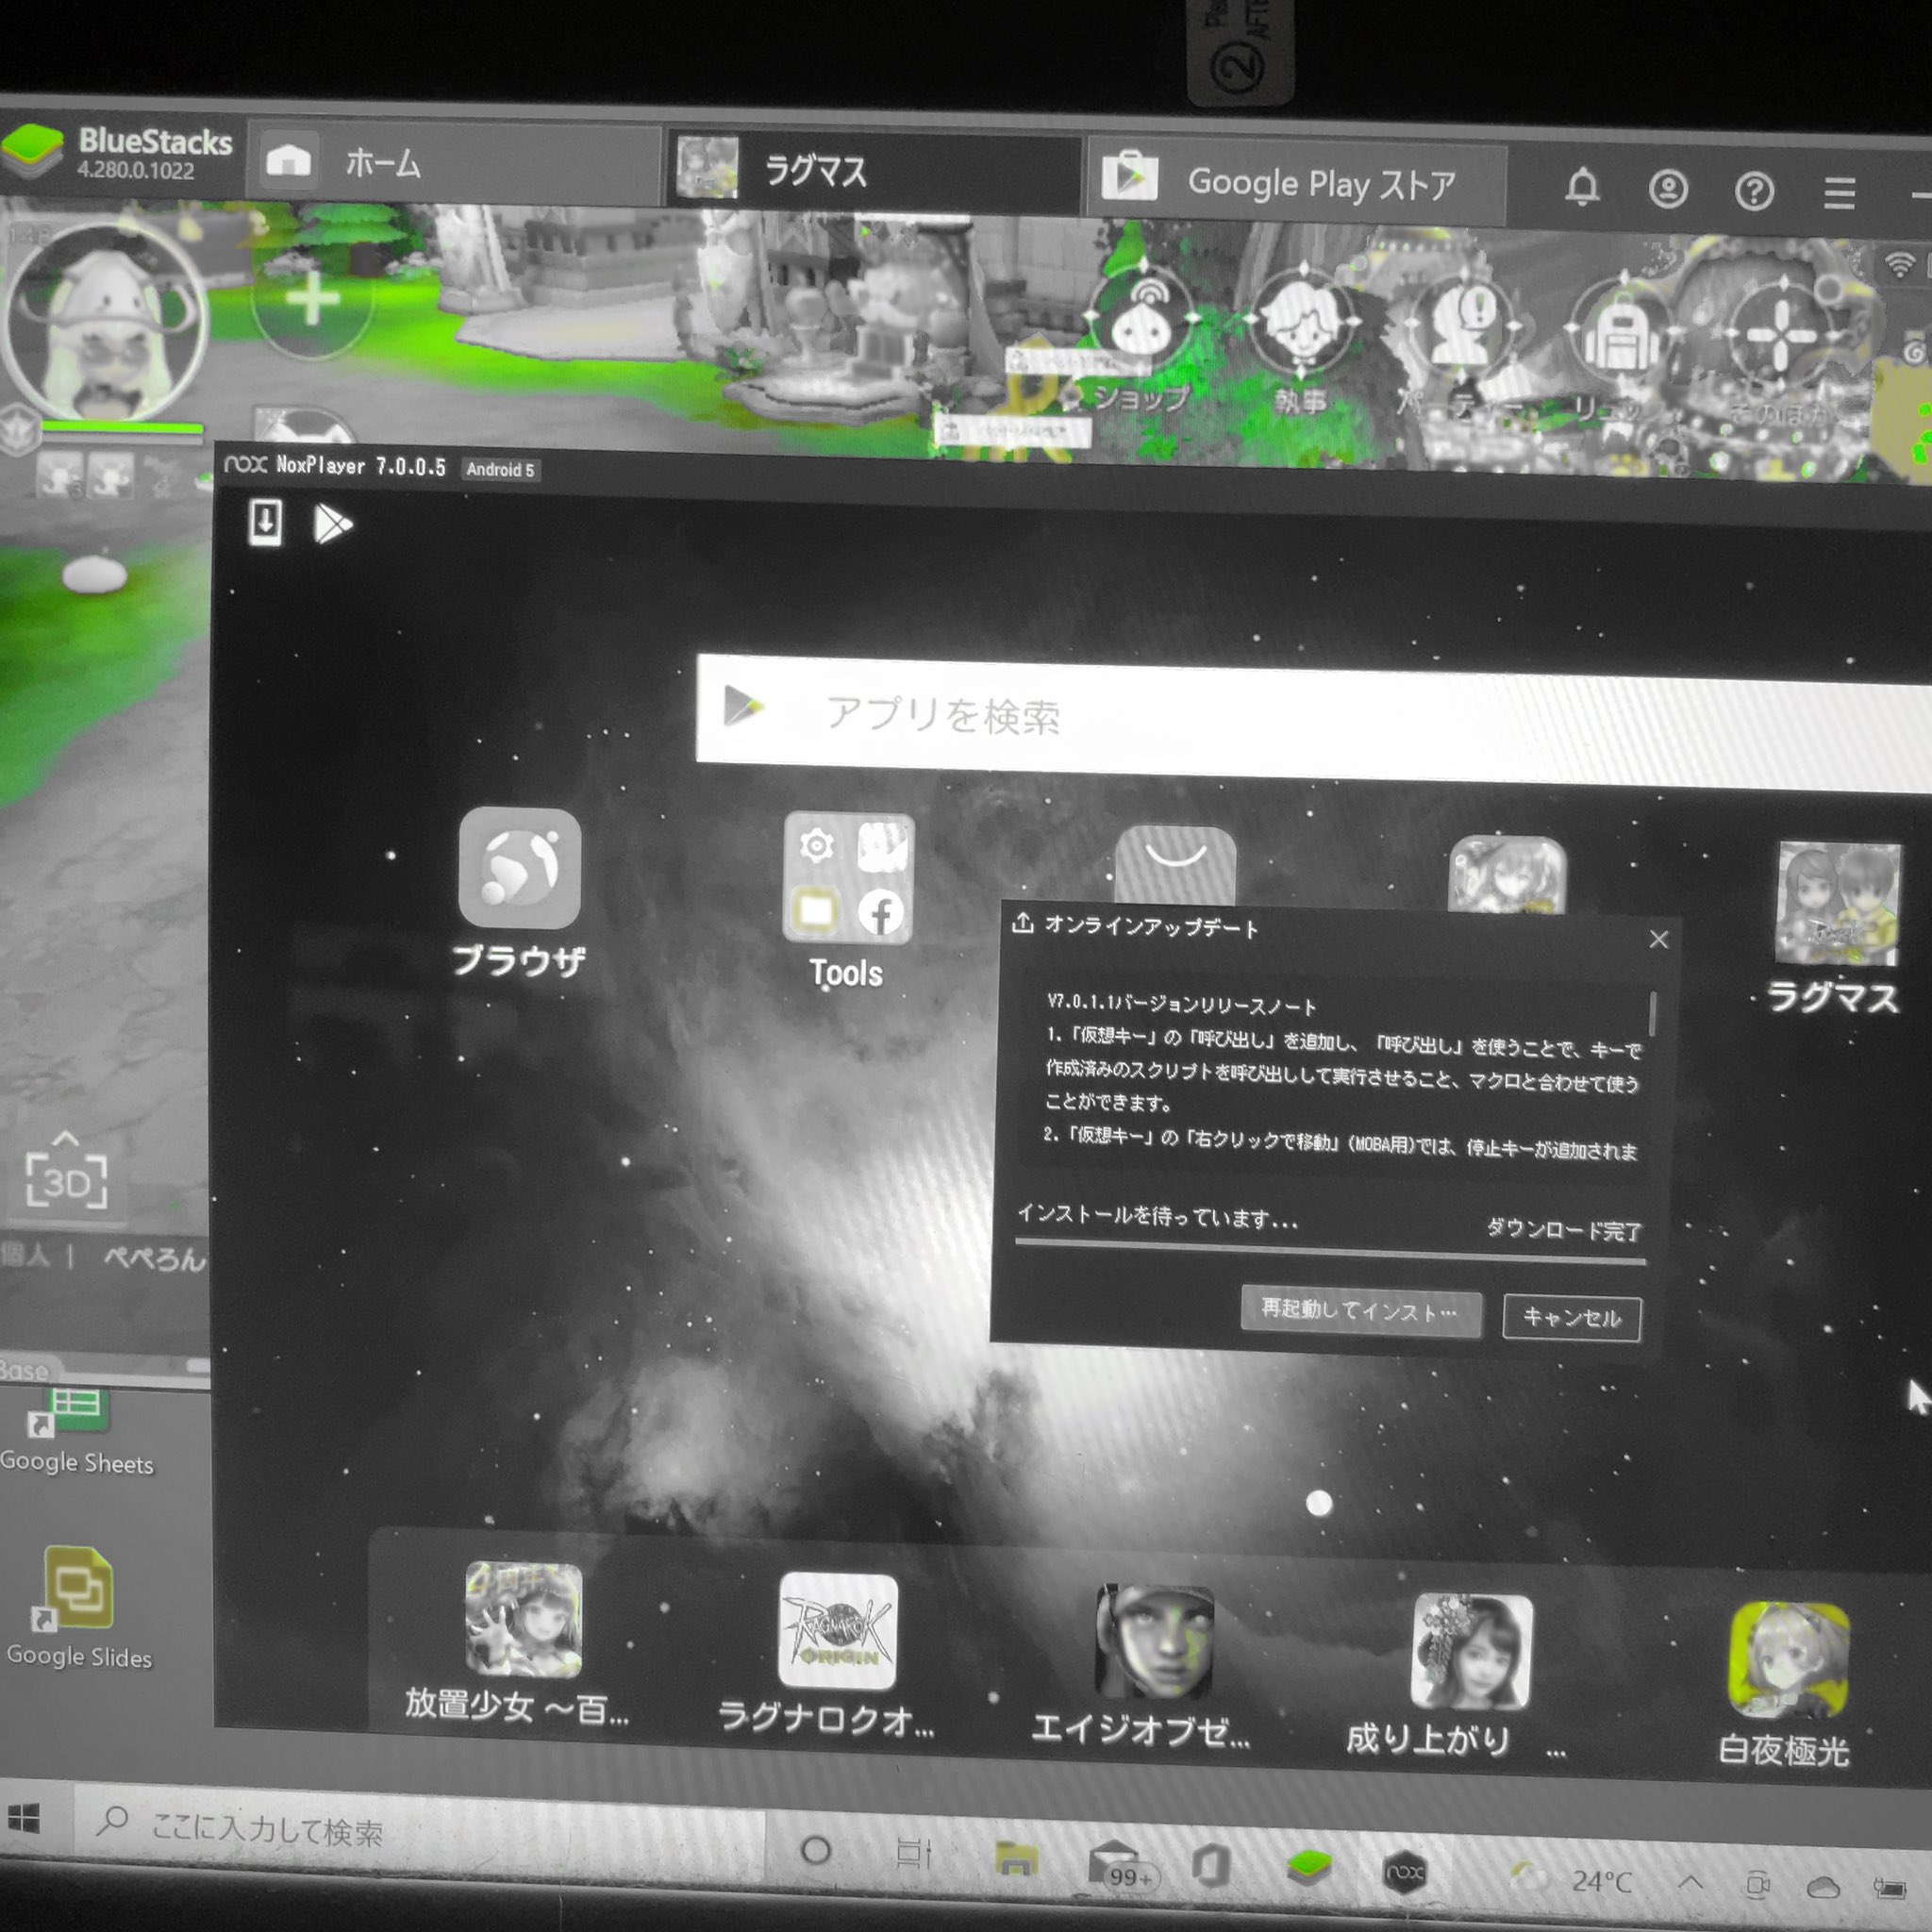Close the オンラインアップデート dialog

pyautogui.click(x=1659, y=939)
